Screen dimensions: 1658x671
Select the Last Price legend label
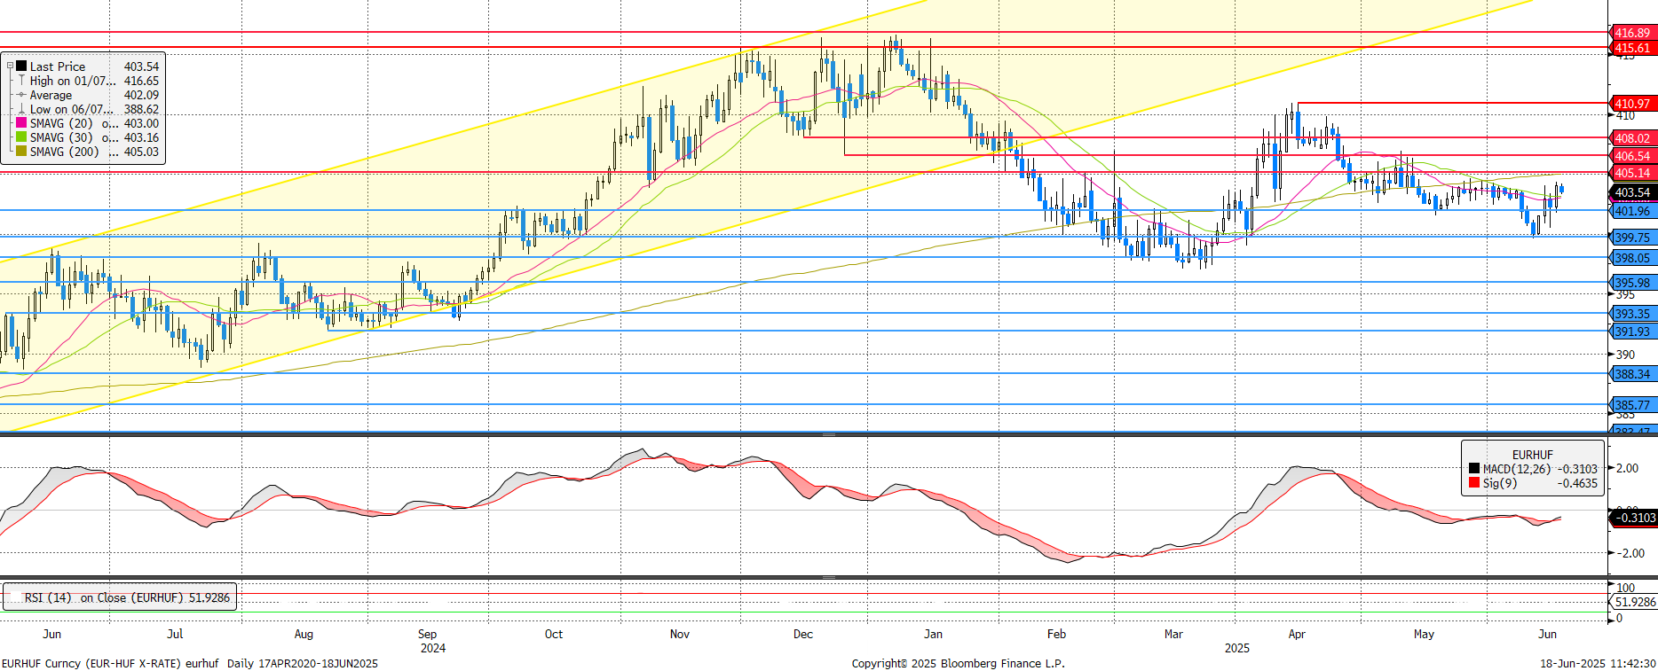pos(58,66)
